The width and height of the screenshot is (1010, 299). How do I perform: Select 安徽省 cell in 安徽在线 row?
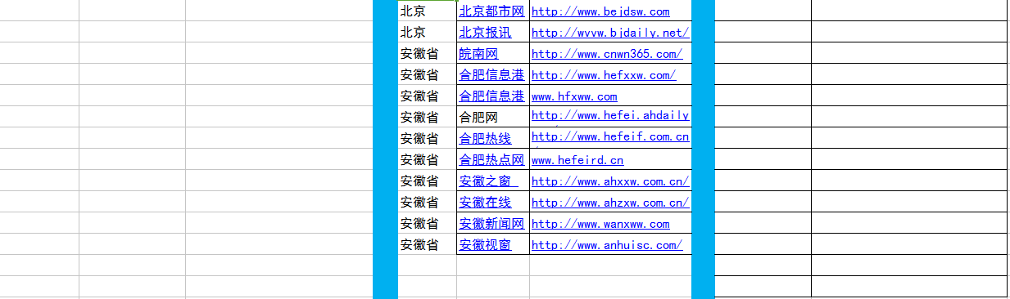click(427, 203)
